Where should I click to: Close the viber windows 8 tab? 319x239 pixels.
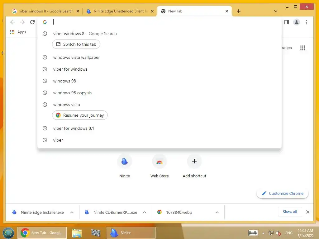(78, 11)
